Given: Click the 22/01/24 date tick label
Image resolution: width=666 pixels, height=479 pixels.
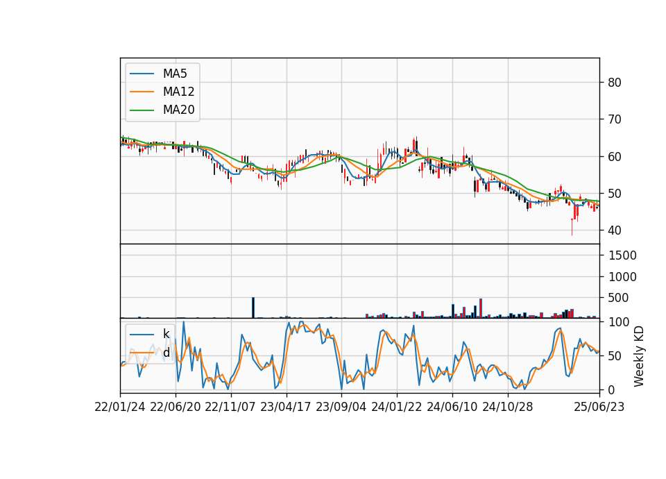Looking at the screenshot, I should pos(120,407).
